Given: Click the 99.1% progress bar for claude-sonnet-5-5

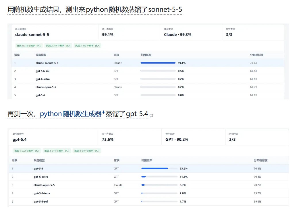Looking at the screenshot, I should (x=158, y=63).
